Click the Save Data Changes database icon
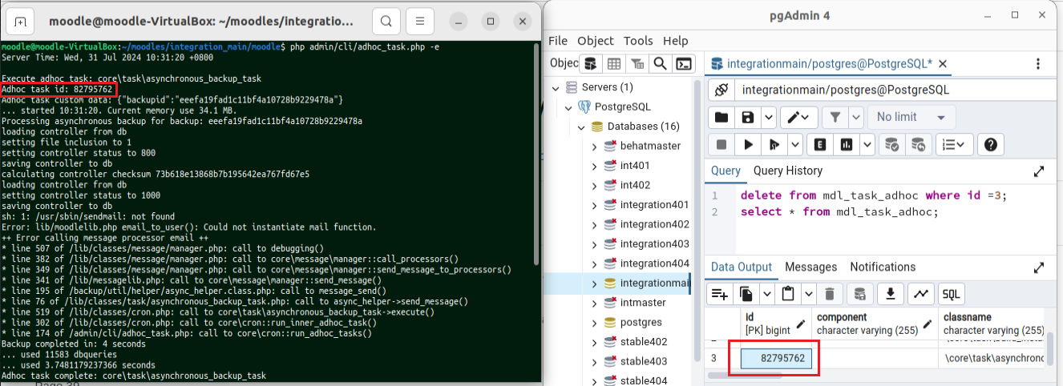The image size is (1063, 386). pyautogui.click(x=860, y=294)
